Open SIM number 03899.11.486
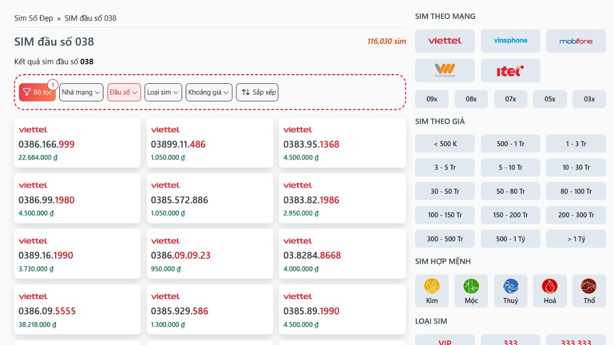The width and height of the screenshot is (614, 345). tap(178, 144)
